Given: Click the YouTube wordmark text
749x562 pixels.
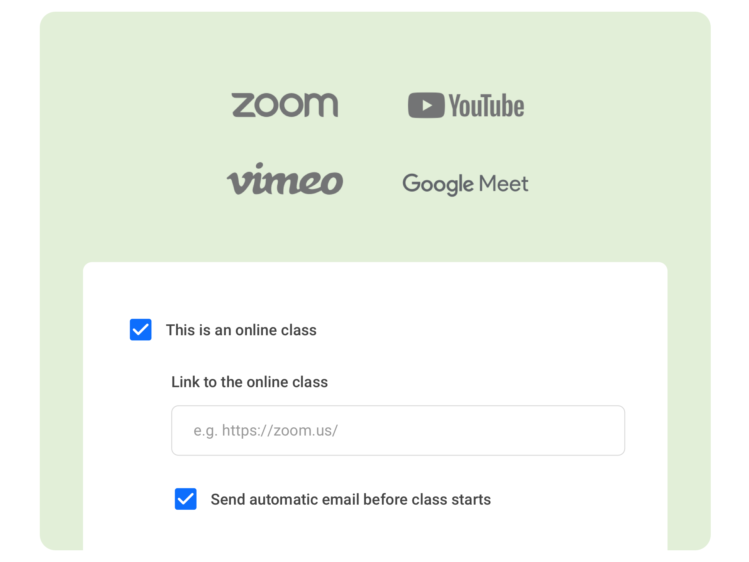Looking at the screenshot, I should point(486,106).
